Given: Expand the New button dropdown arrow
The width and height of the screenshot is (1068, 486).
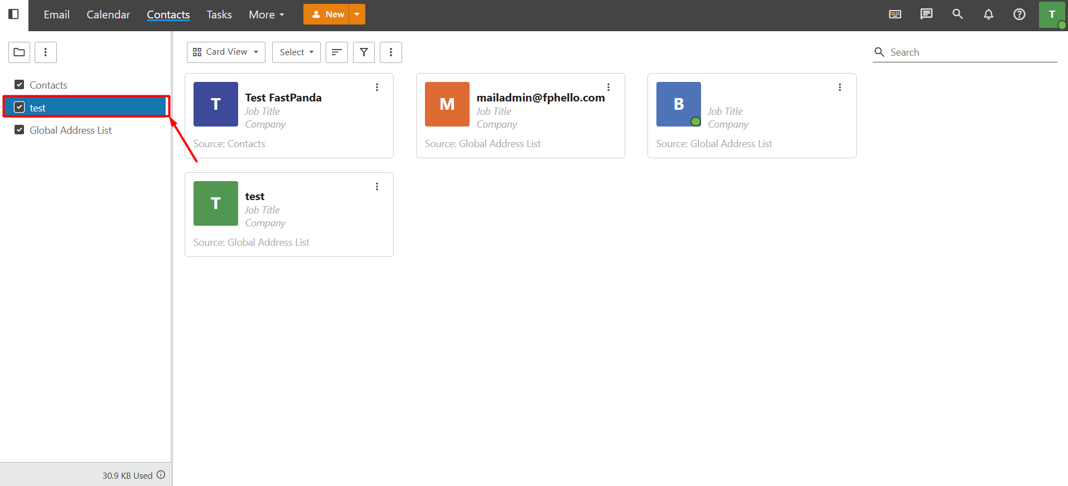Looking at the screenshot, I should click(x=357, y=14).
